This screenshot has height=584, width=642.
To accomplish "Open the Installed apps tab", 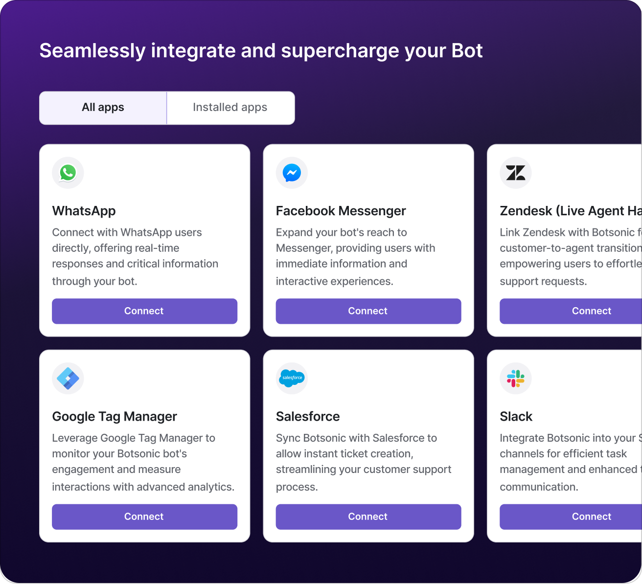I will coord(230,108).
